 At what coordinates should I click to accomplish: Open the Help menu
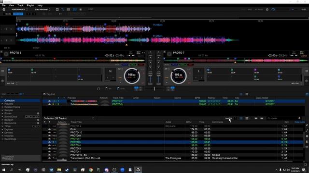[40, 5]
